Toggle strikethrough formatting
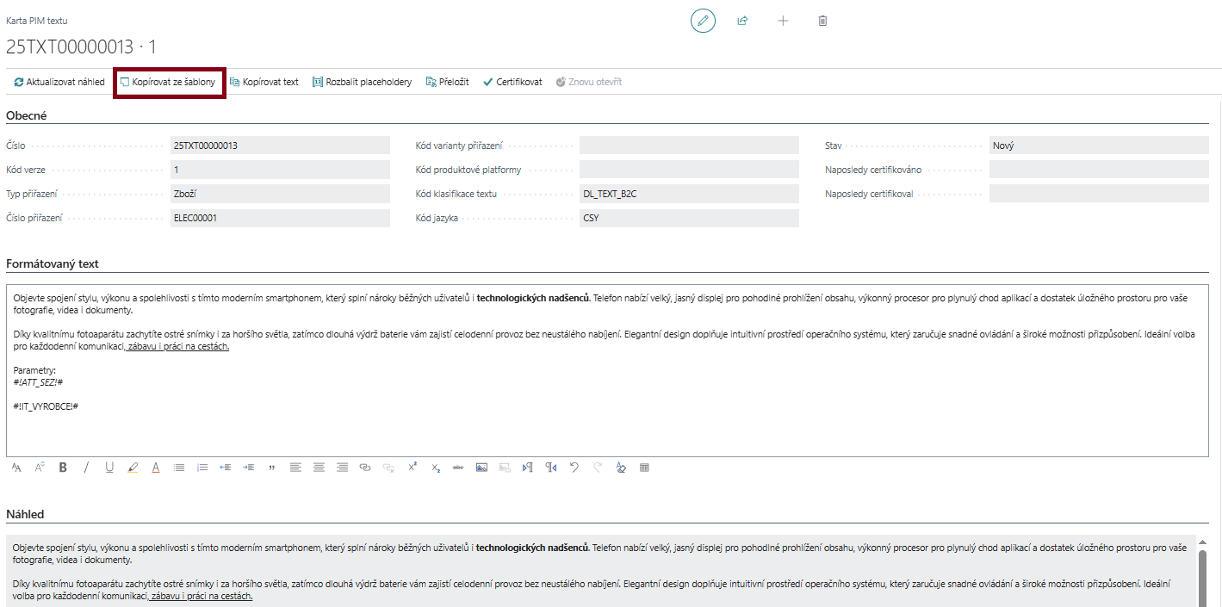The image size is (1222, 607). [x=458, y=468]
